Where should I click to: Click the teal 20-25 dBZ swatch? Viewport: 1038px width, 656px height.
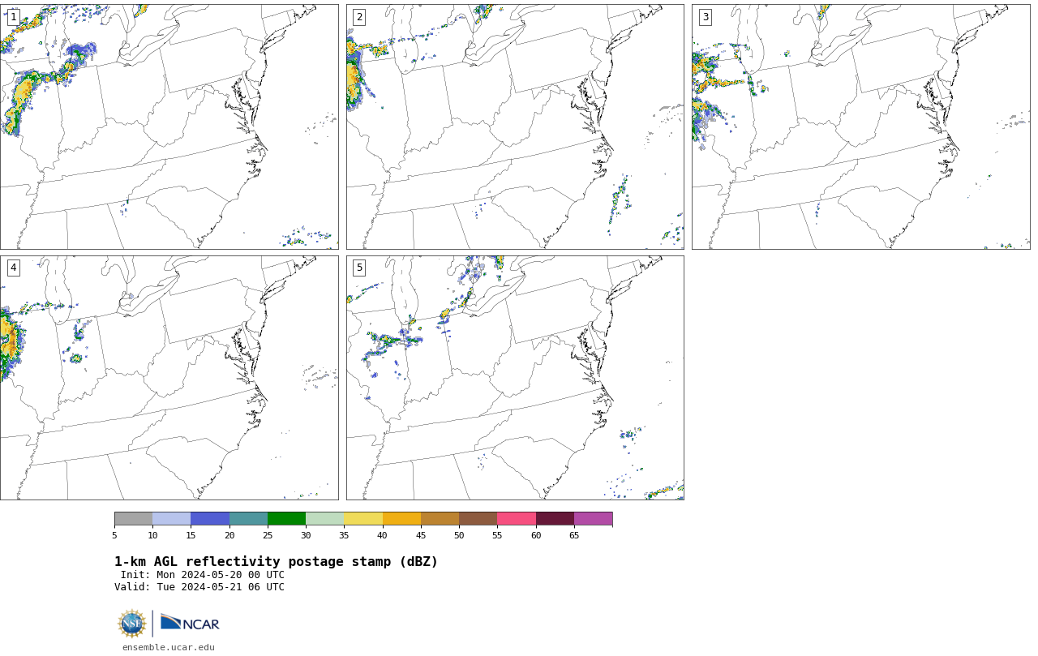pyautogui.click(x=248, y=519)
